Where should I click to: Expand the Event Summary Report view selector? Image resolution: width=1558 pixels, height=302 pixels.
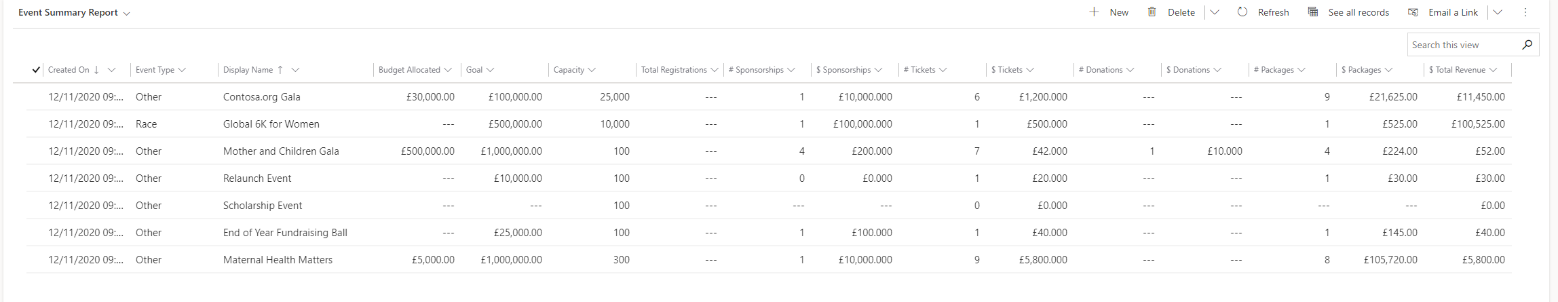(127, 13)
